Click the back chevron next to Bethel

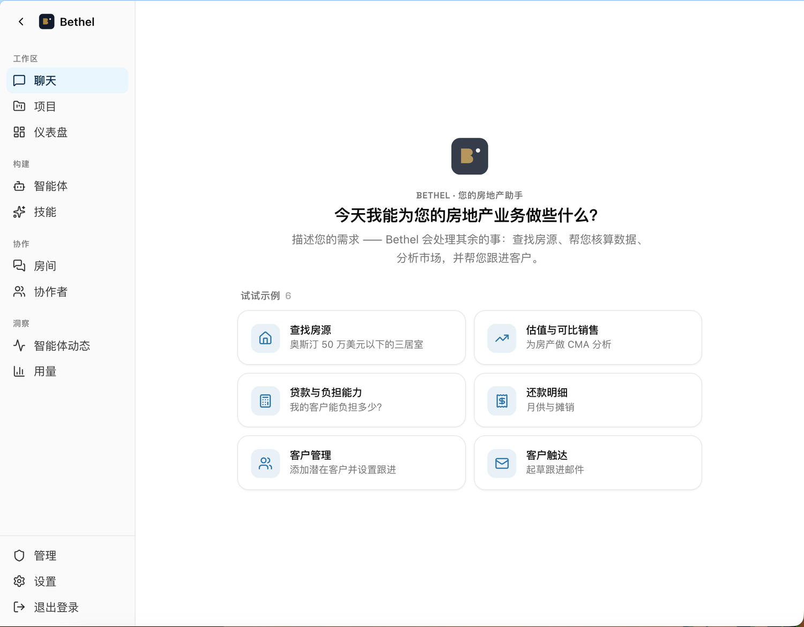[21, 21]
